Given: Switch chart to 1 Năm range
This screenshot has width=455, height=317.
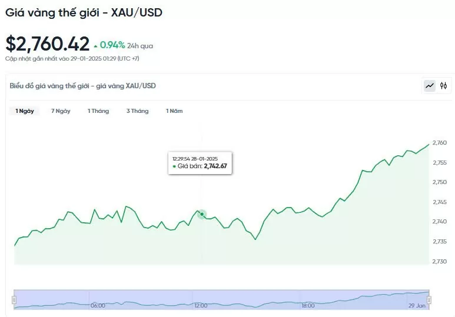Looking at the screenshot, I should click(x=174, y=111).
